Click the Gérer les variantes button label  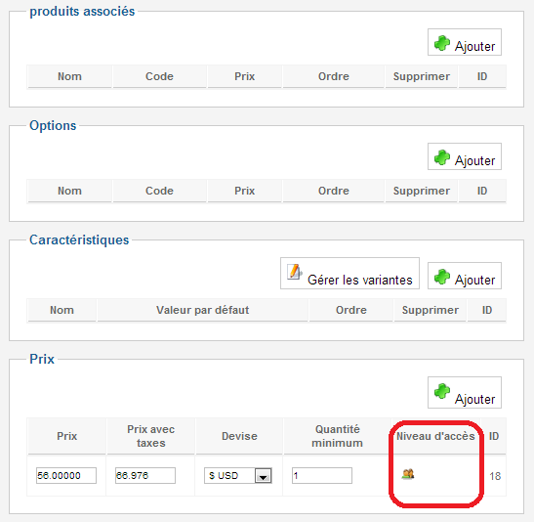tap(360, 280)
